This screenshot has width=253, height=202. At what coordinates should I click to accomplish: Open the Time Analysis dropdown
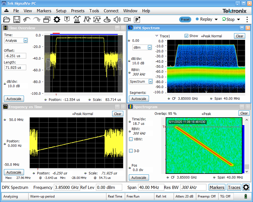[x=25, y=40]
